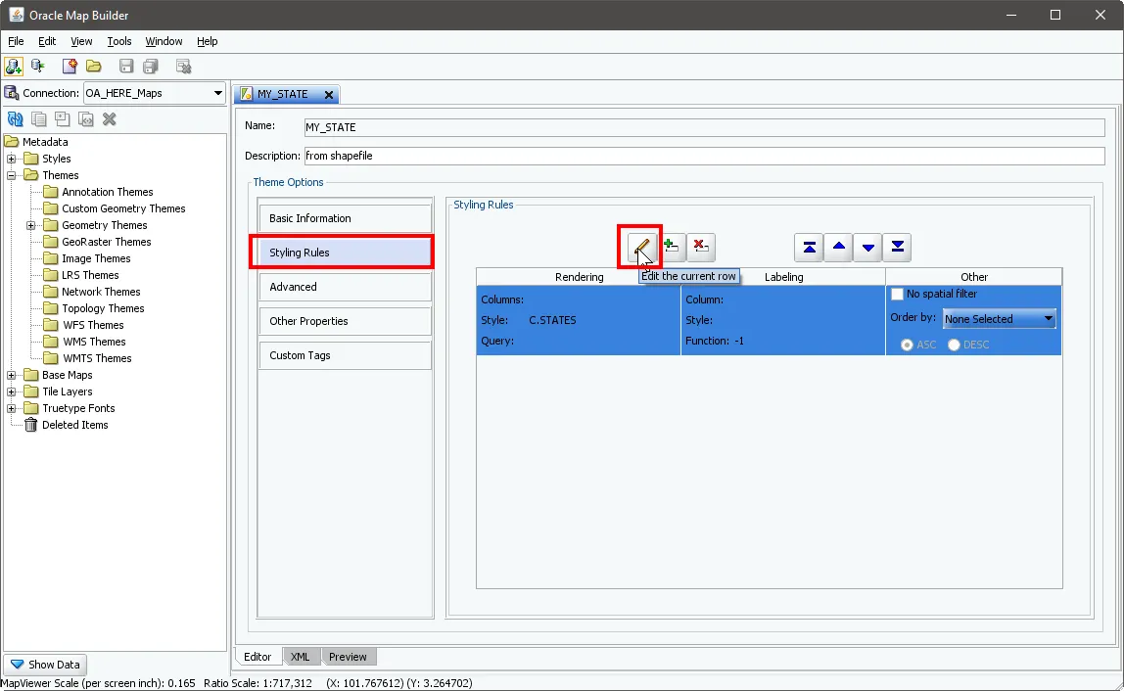The width and height of the screenshot is (1124, 691).
Task: Click the load connection icon with green arrow
Action: (x=38, y=66)
